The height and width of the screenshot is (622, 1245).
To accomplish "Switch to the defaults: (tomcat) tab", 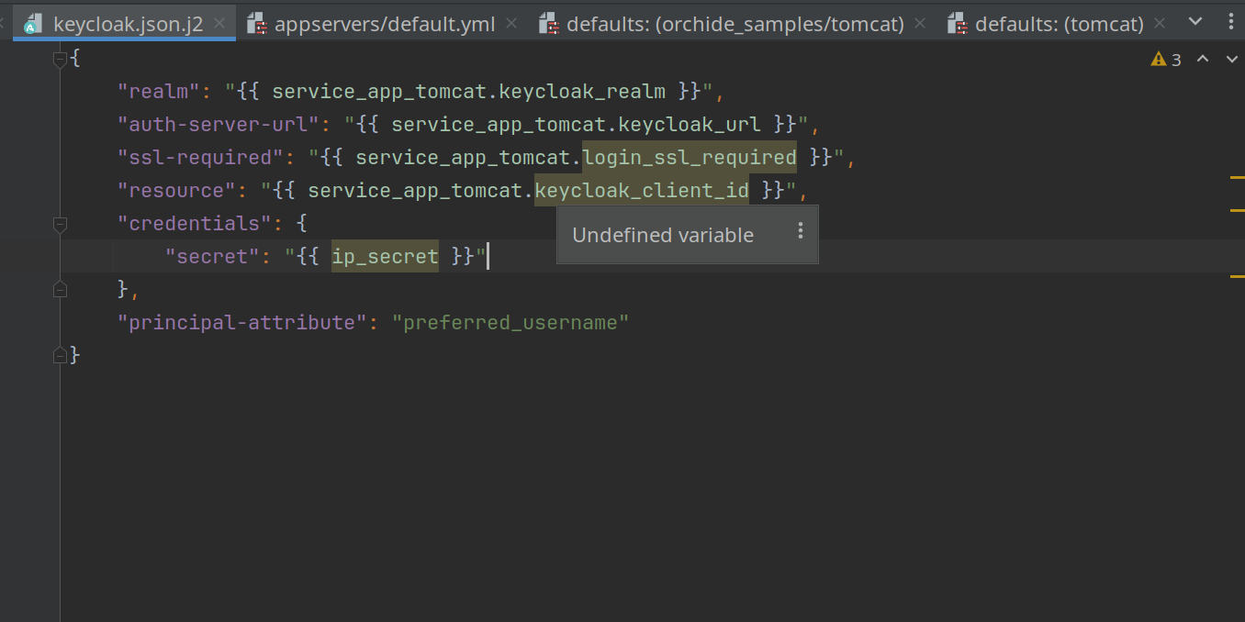I will (1060, 24).
